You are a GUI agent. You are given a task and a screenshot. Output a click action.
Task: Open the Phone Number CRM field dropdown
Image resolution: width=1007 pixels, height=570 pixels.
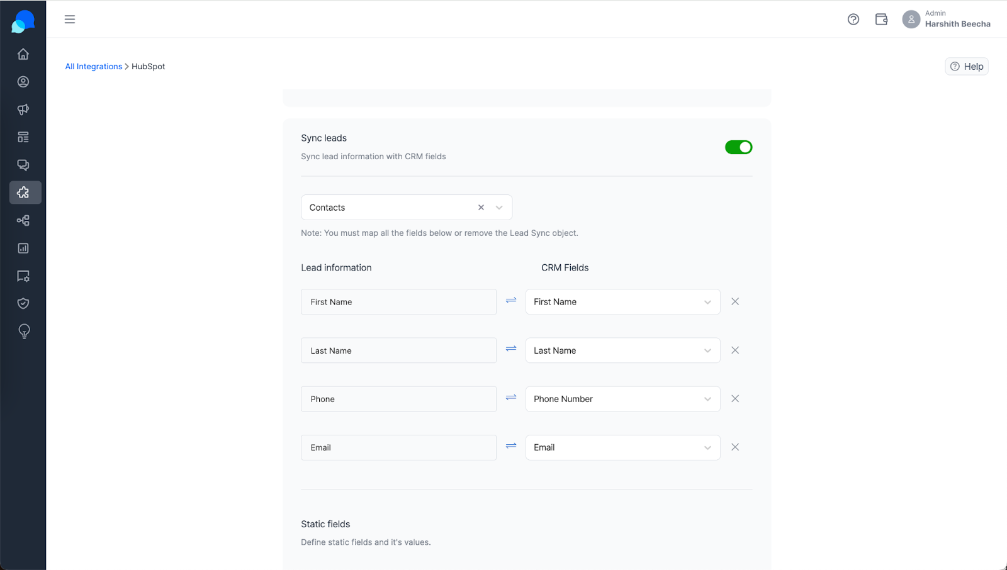(622, 399)
